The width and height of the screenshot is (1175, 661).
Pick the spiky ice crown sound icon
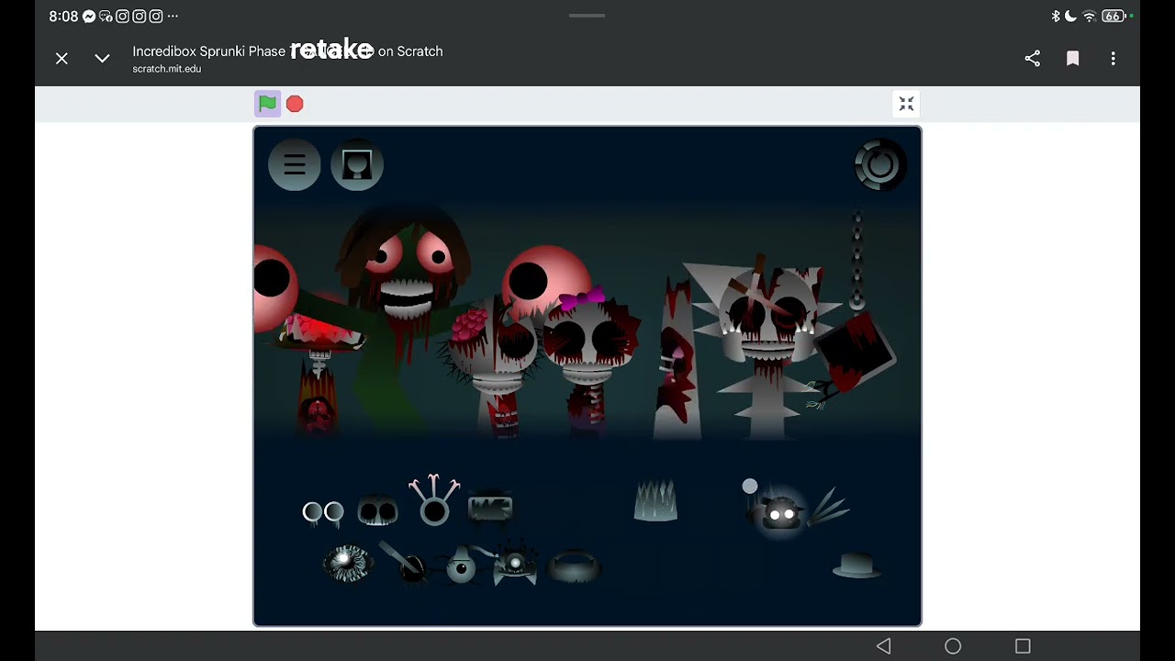point(655,501)
